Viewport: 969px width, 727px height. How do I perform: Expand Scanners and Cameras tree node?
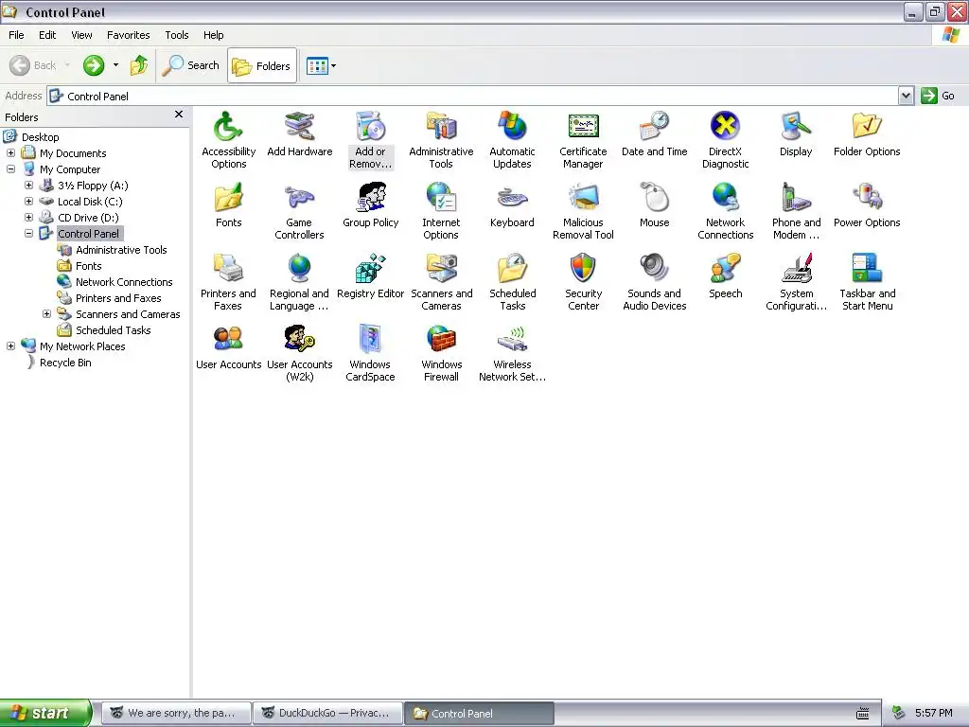(x=46, y=314)
